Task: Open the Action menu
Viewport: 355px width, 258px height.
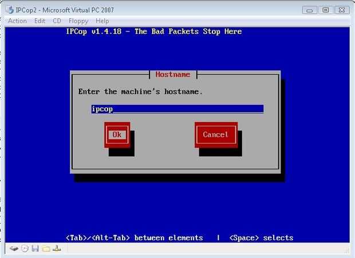Action: [x=17, y=21]
